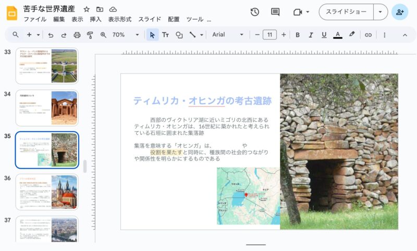Click the insert link icon
Viewport: 417px width, 251px height.
click(x=368, y=35)
